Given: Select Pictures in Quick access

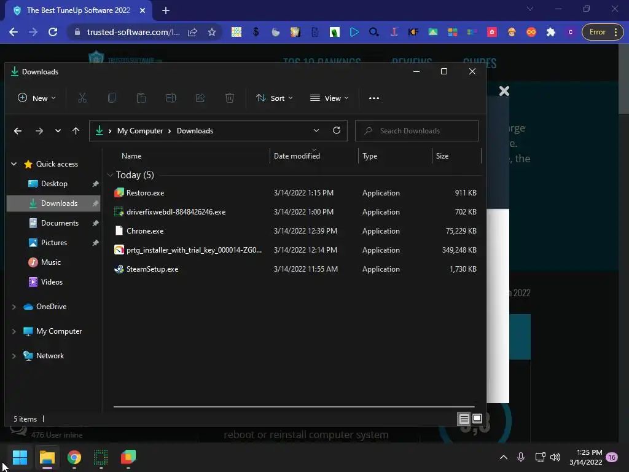Looking at the screenshot, I should coord(54,242).
